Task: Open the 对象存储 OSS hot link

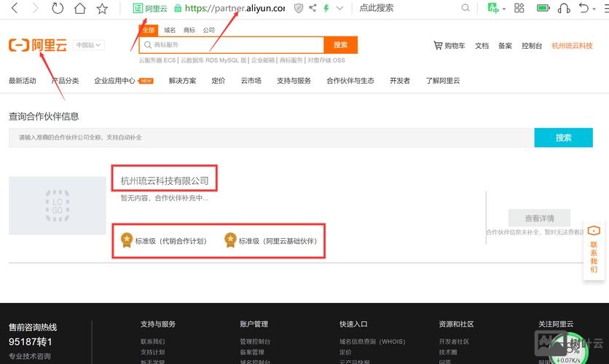Action: (326, 60)
